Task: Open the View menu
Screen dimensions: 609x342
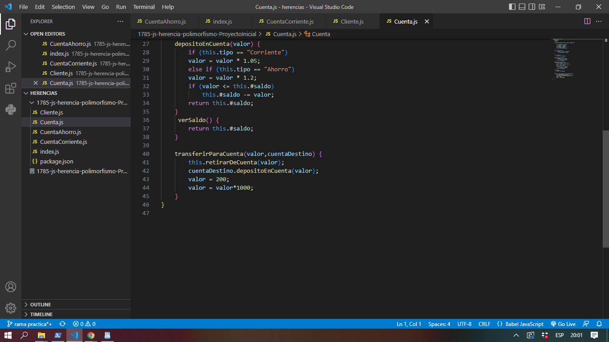Action: click(x=88, y=7)
